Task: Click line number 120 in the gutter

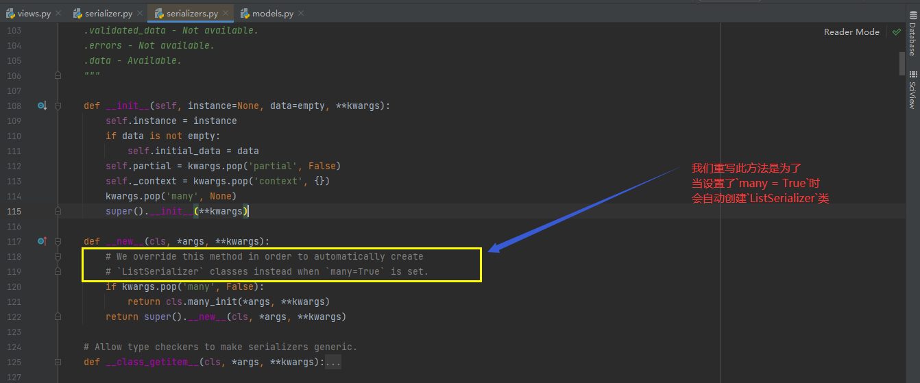Action: (14, 286)
